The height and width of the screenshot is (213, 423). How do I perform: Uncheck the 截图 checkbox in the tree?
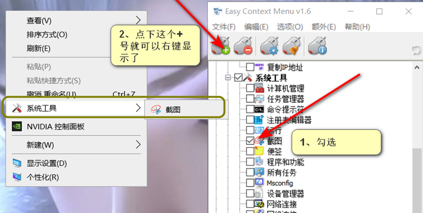coord(250,141)
